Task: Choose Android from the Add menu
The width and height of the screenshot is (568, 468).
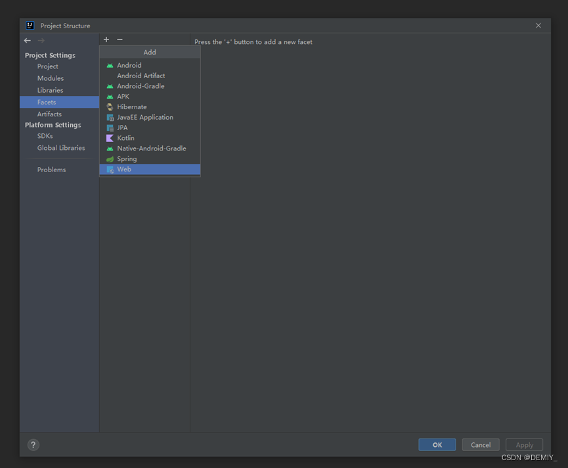Action: tap(150, 65)
